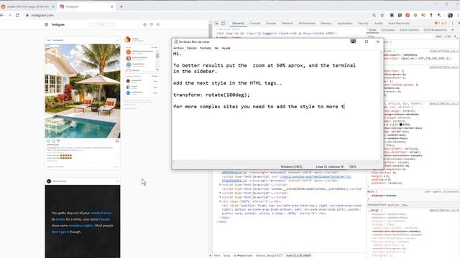Toggle the DevTools device toolbar icon

224,23
